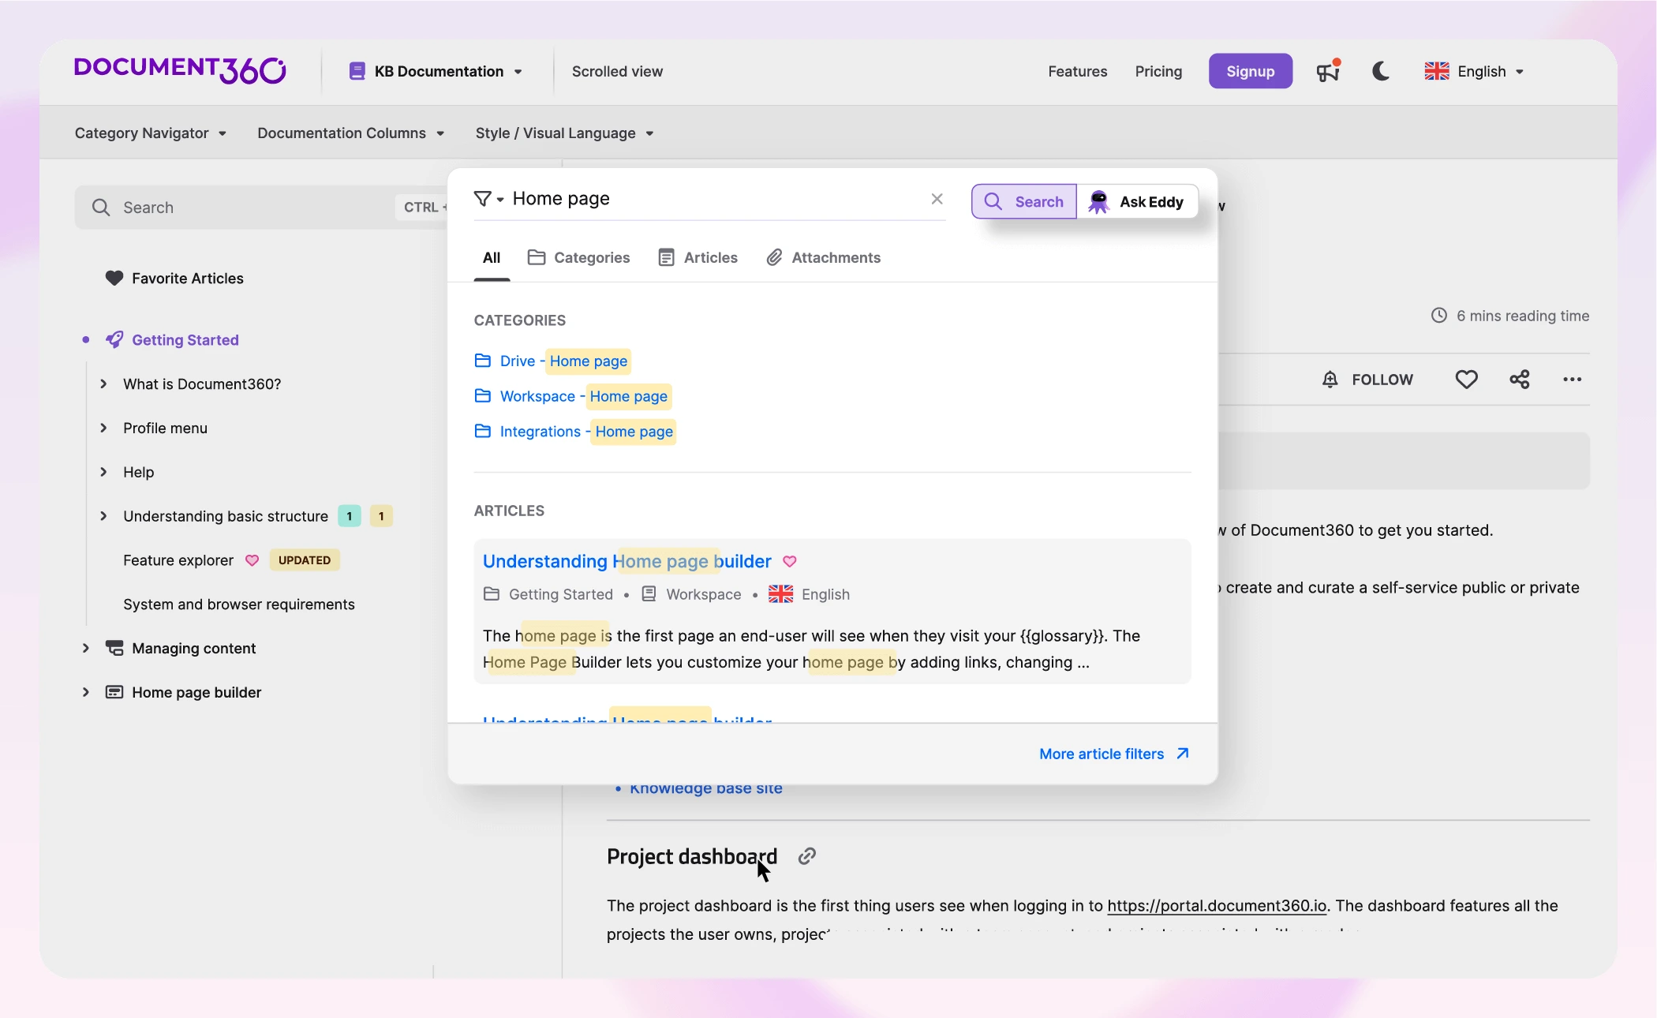Click the share icon on article toolbar

(x=1518, y=379)
